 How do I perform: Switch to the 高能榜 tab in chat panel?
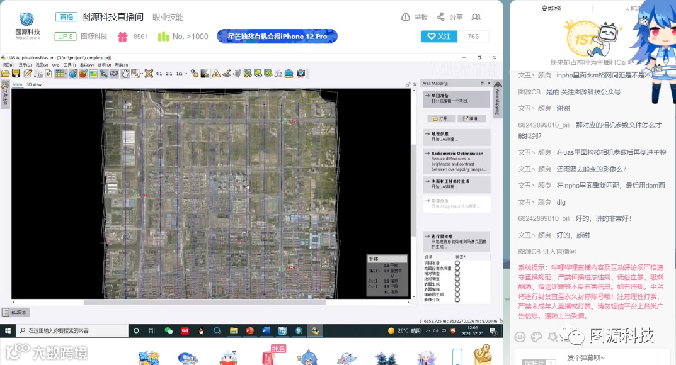pyautogui.click(x=551, y=8)
